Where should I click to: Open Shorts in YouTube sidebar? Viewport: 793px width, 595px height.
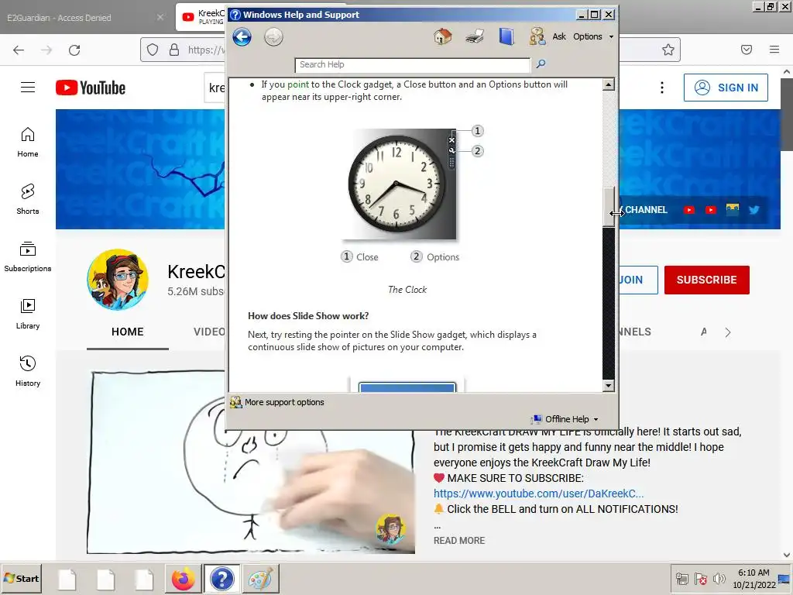tap(28, 199)
